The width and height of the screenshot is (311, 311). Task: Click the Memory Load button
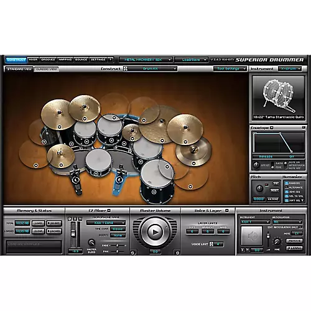tap(39, 223)
